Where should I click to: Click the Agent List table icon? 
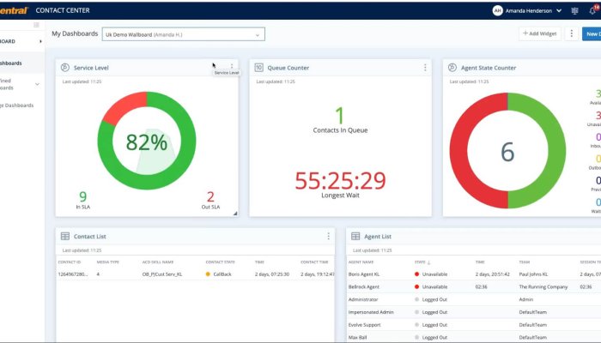point(355,236)
